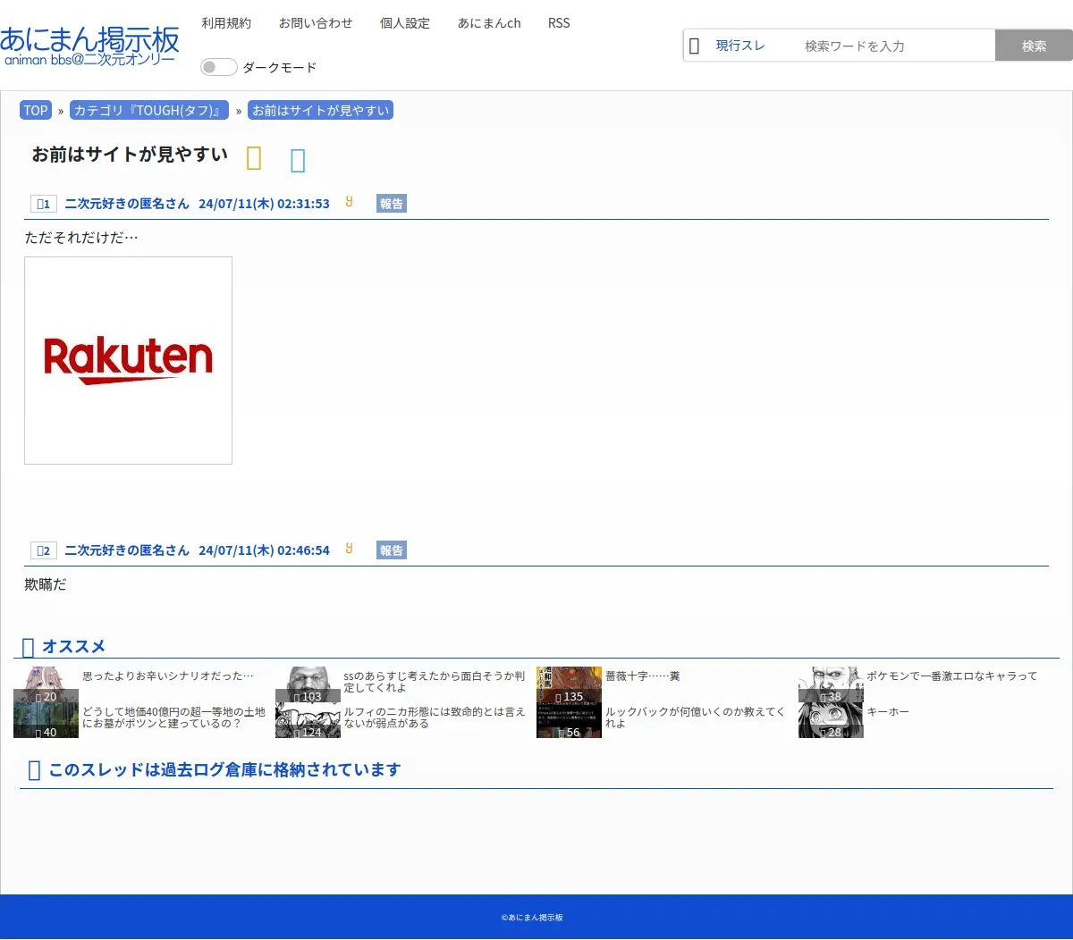Open thread ssのあらすじ考えたから面白そうか判定してくれよ
The height and width of the screenshot is (940, 1073).
click(435, 682)
